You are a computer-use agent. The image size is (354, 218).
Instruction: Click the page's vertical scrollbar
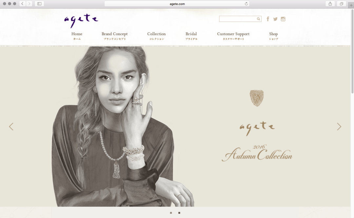coord(352,52)
